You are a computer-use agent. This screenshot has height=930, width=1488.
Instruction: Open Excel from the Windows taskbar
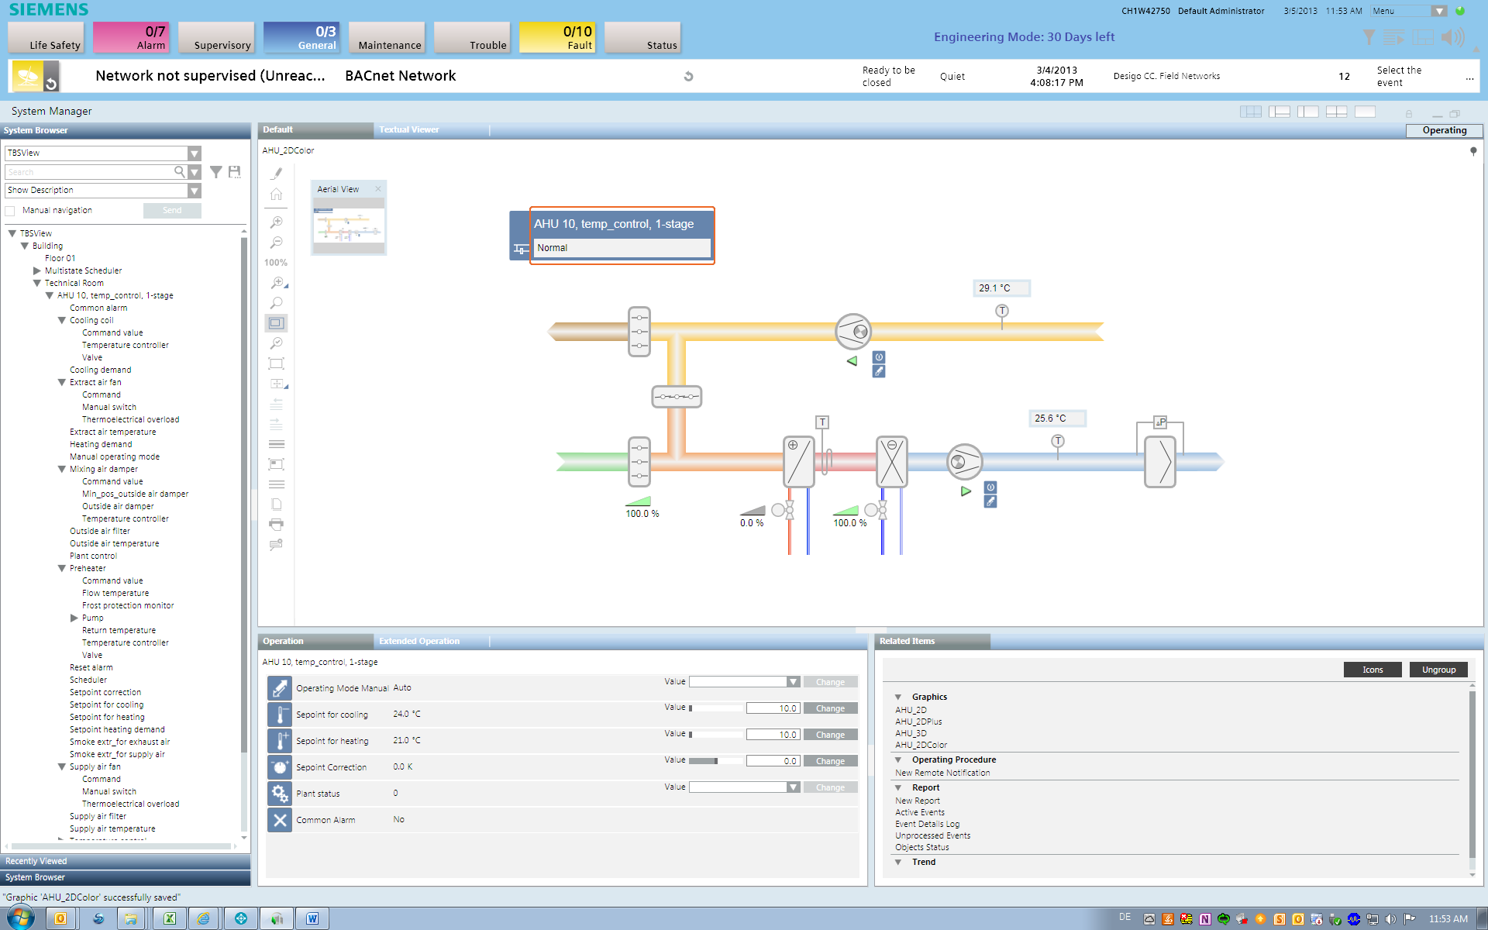pos(170,918)
